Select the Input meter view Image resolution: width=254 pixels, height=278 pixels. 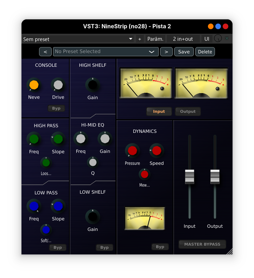click(159, 111)
